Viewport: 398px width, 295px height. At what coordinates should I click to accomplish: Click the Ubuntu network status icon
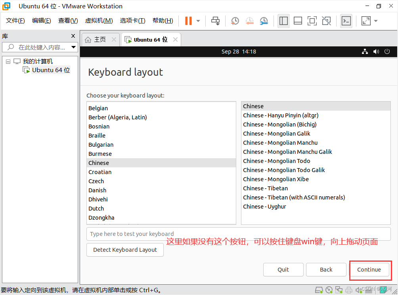365,52
